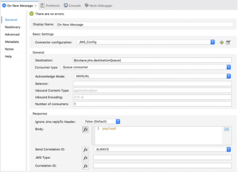Click the Correlation ID input field
Screen dimensions: 238x172
162,165
